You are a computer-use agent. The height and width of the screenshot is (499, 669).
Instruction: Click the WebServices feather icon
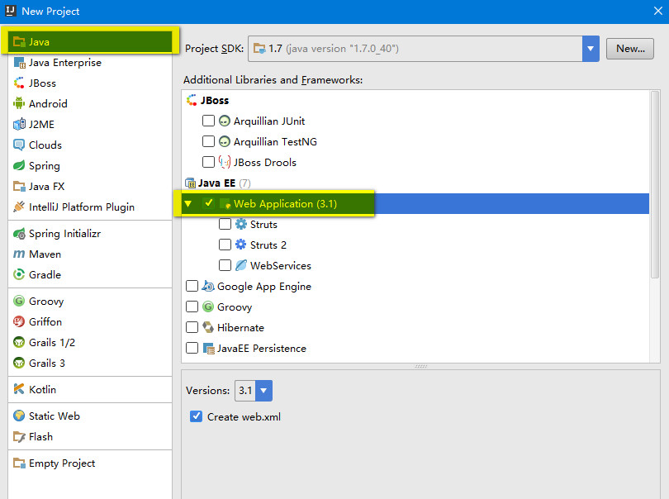click(x=241, y=265)
